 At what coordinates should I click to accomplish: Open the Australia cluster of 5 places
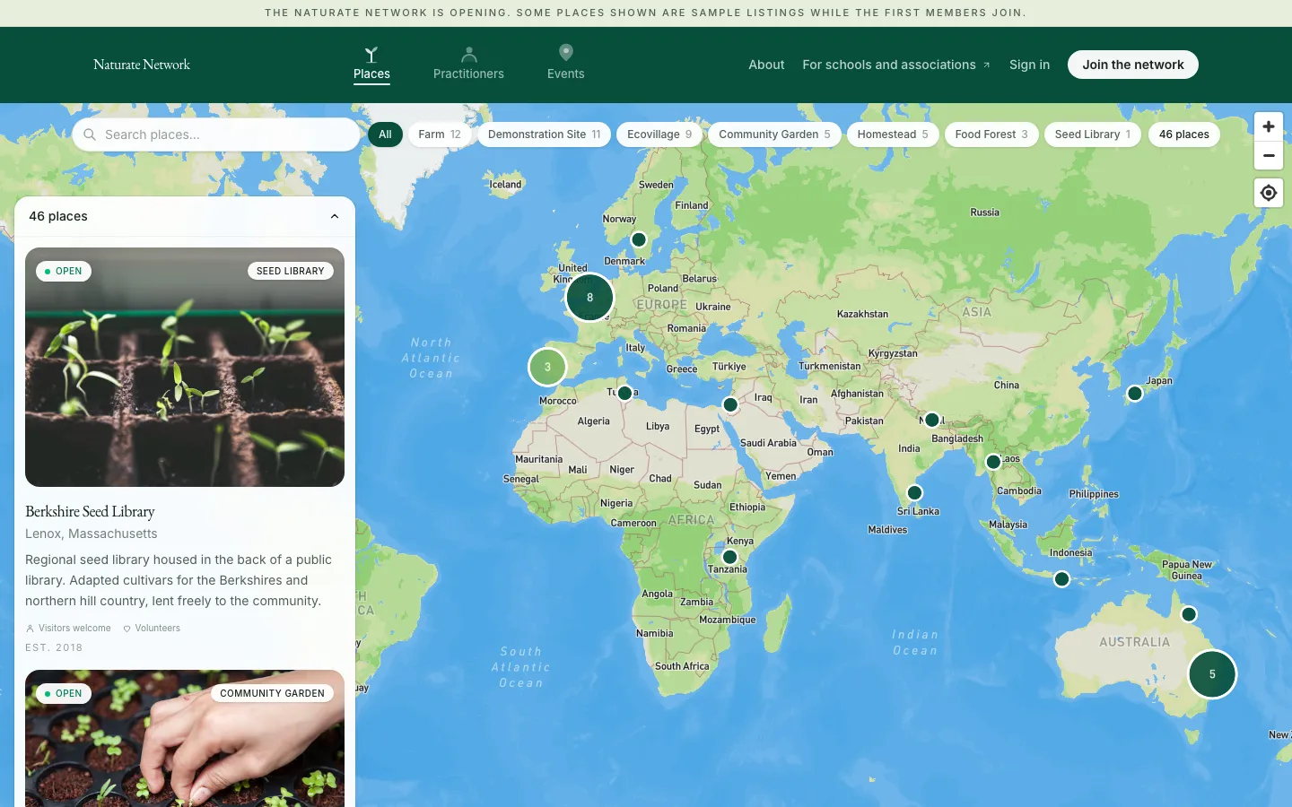(x=1212, y=674)
